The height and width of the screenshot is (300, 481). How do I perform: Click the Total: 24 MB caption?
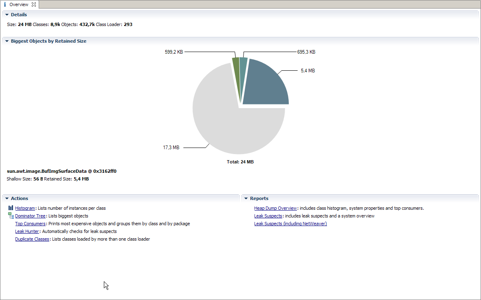(240, 162)
